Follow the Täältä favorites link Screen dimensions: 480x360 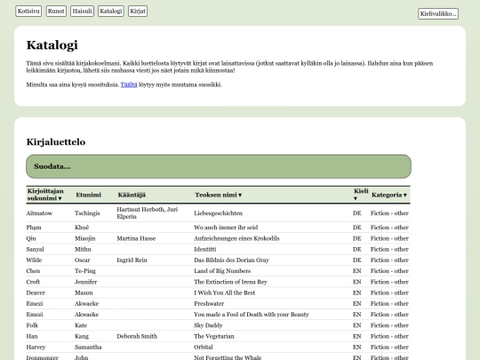(129, 84)
